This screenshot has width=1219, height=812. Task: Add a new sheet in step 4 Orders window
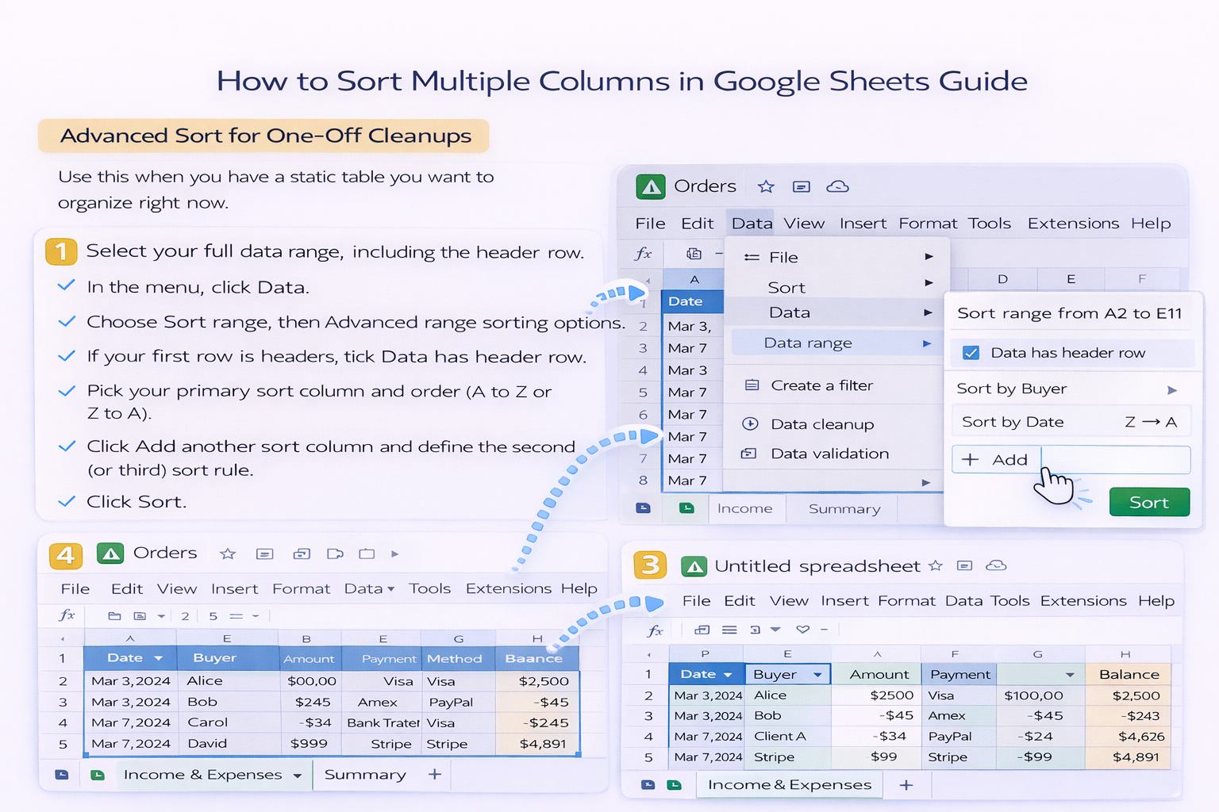435,774
